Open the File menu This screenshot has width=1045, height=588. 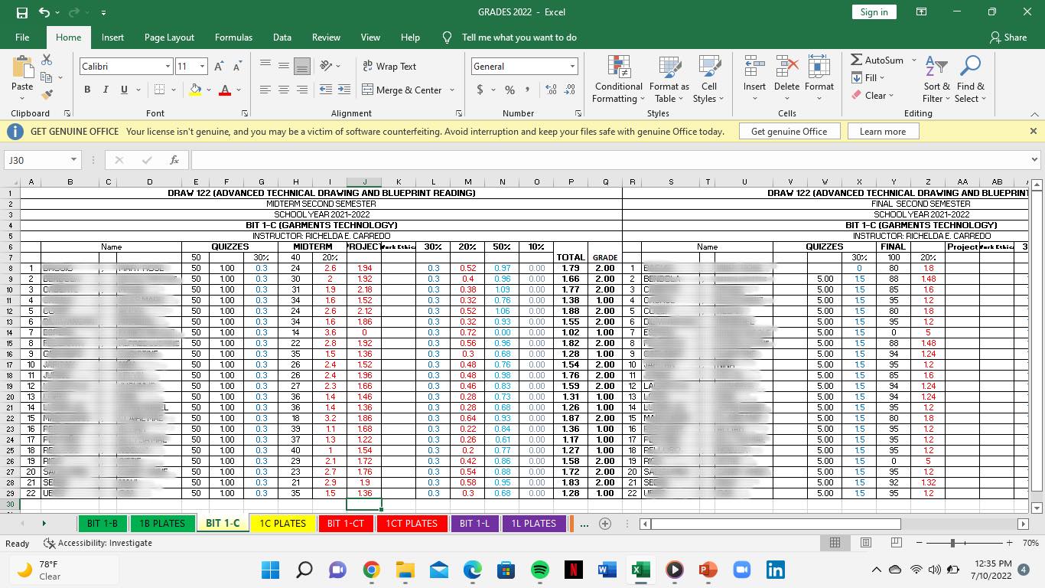tap(22, 38)
